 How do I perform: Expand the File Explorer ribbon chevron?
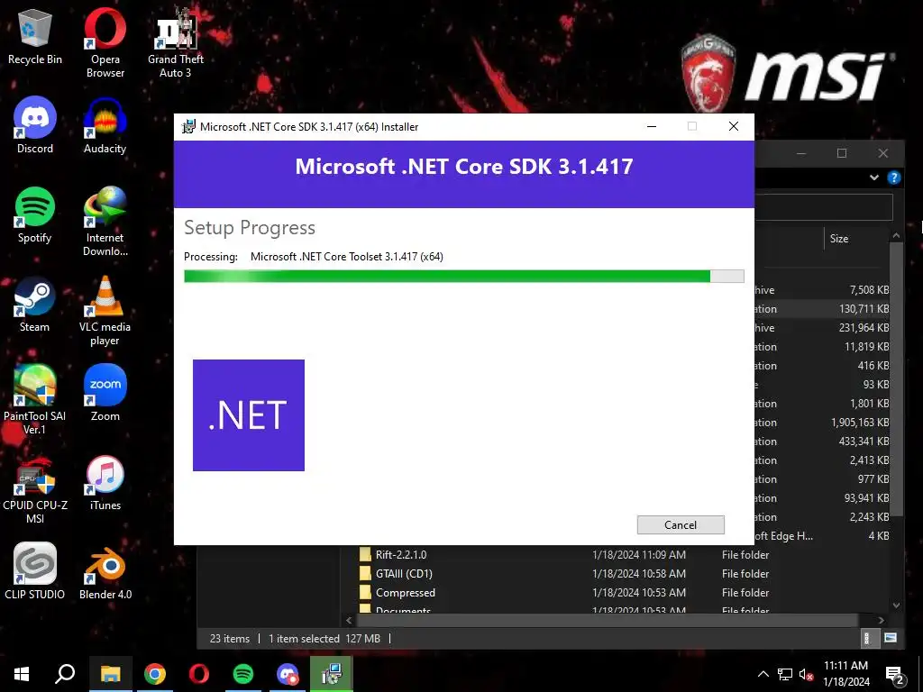(874, 178)
